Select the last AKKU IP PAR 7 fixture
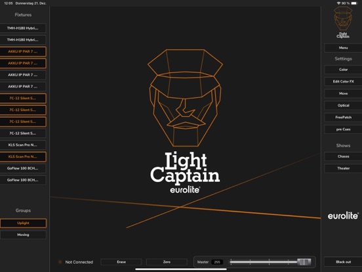This screenshot has width=362, height=272. 23,87
